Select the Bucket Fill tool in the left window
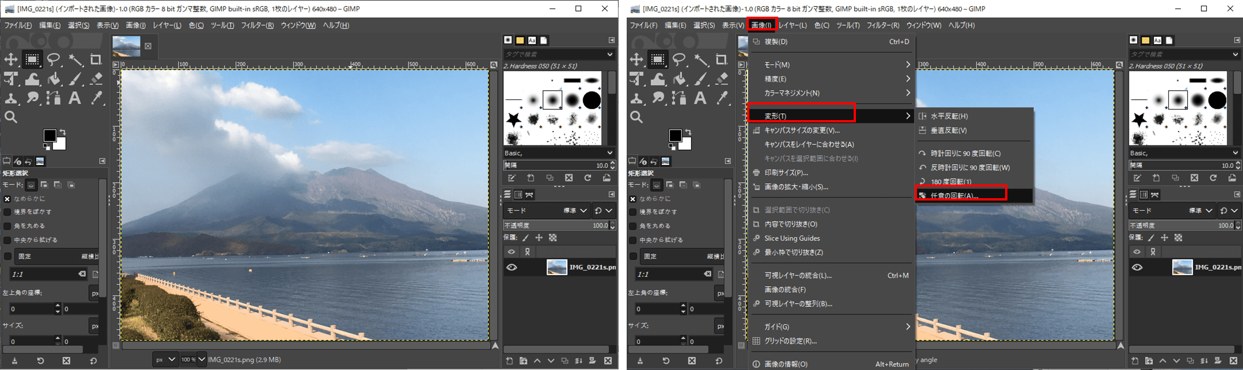 pos(54,79)
